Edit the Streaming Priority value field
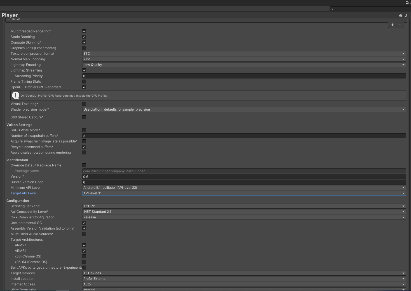This screenshot has height=291, width=411. (243, 76)
